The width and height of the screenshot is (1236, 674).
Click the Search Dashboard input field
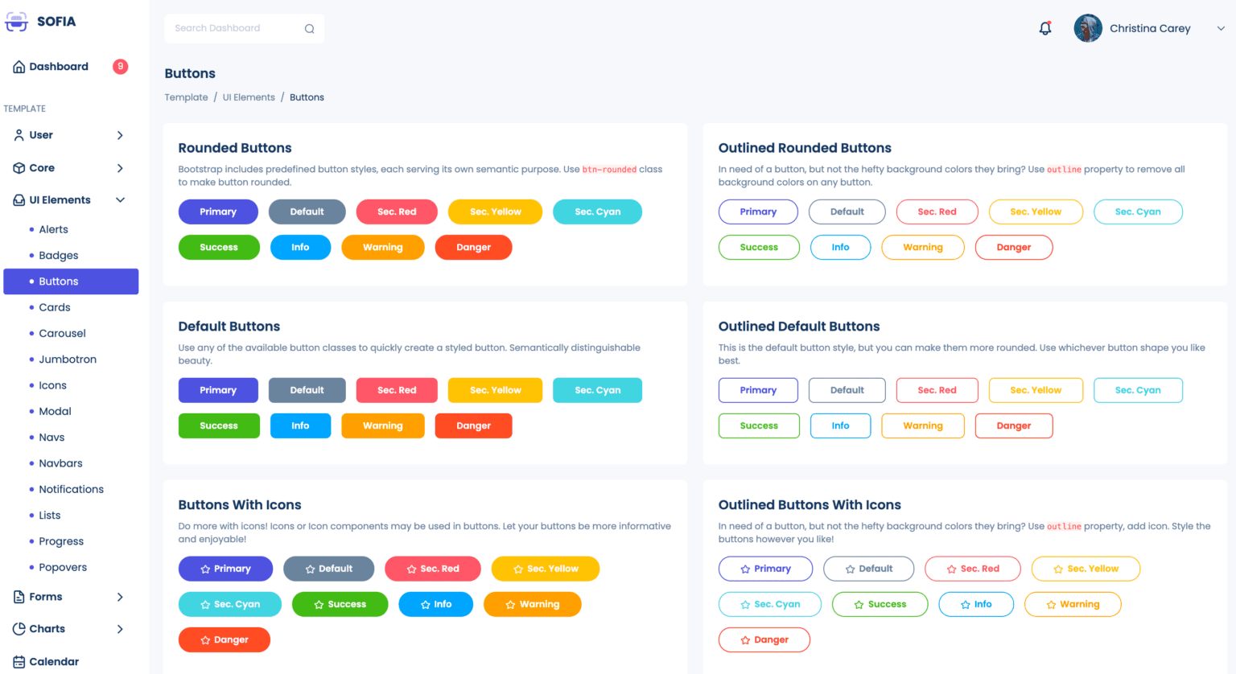click(x=233, y=27)
